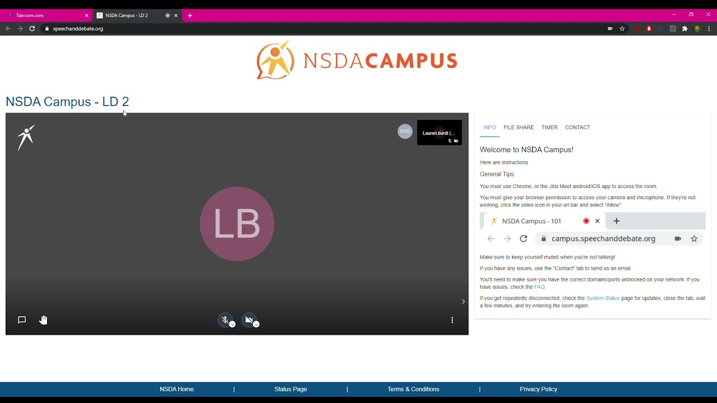
Task: Unmute the microphone button
Action: pos(225,320)
